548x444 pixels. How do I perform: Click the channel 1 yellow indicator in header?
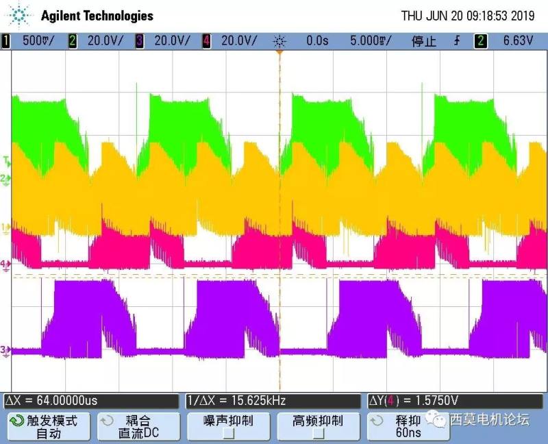pyautogui.click(x=6, y=41)
